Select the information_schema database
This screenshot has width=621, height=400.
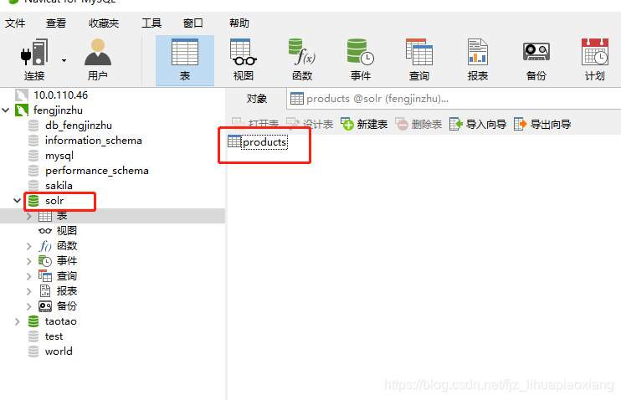tap(94, 141)
